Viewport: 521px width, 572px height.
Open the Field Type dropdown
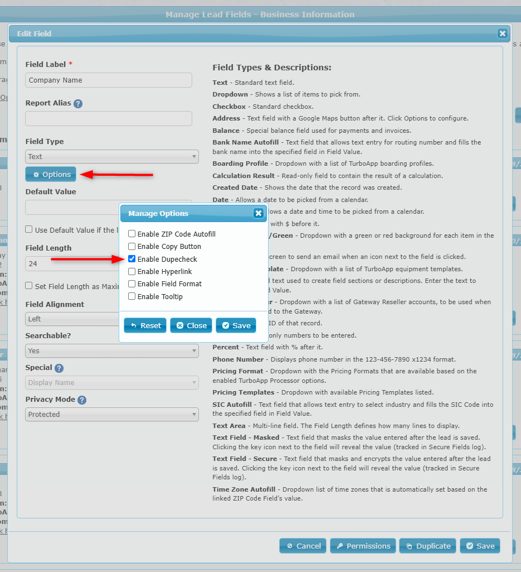coord(112,156)
